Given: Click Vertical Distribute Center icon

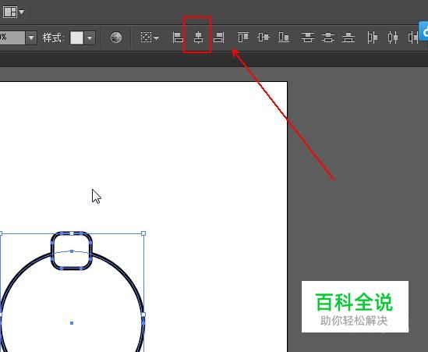Looking at the screenshot, I should tap(328, 37).
